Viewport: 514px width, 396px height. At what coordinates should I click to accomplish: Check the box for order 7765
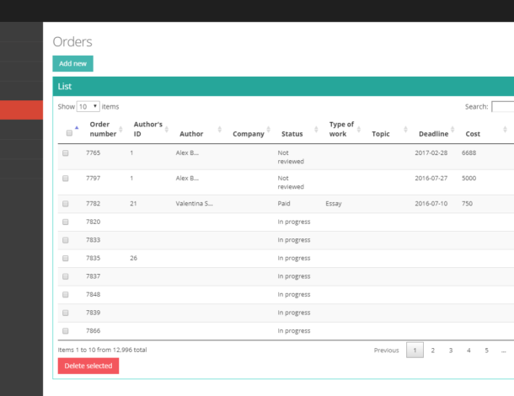click(66, 153)
